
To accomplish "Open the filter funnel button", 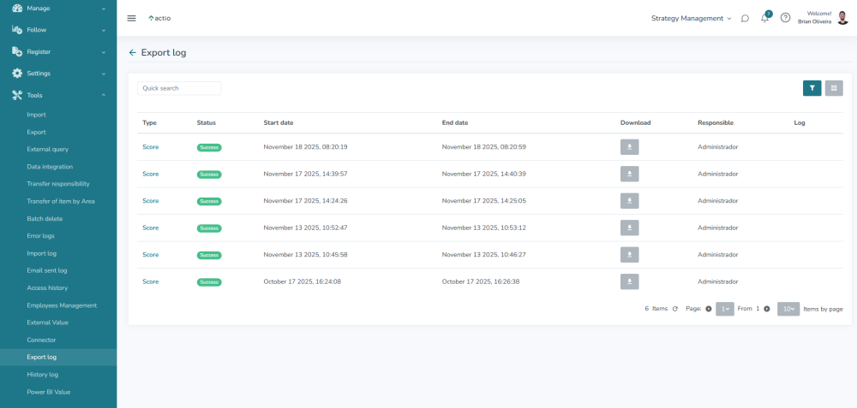I will (x=812, y=88).
